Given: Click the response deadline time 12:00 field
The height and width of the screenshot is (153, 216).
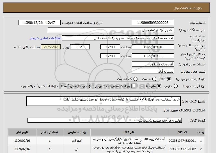Looking at the screenshot, I should point(110,47).
